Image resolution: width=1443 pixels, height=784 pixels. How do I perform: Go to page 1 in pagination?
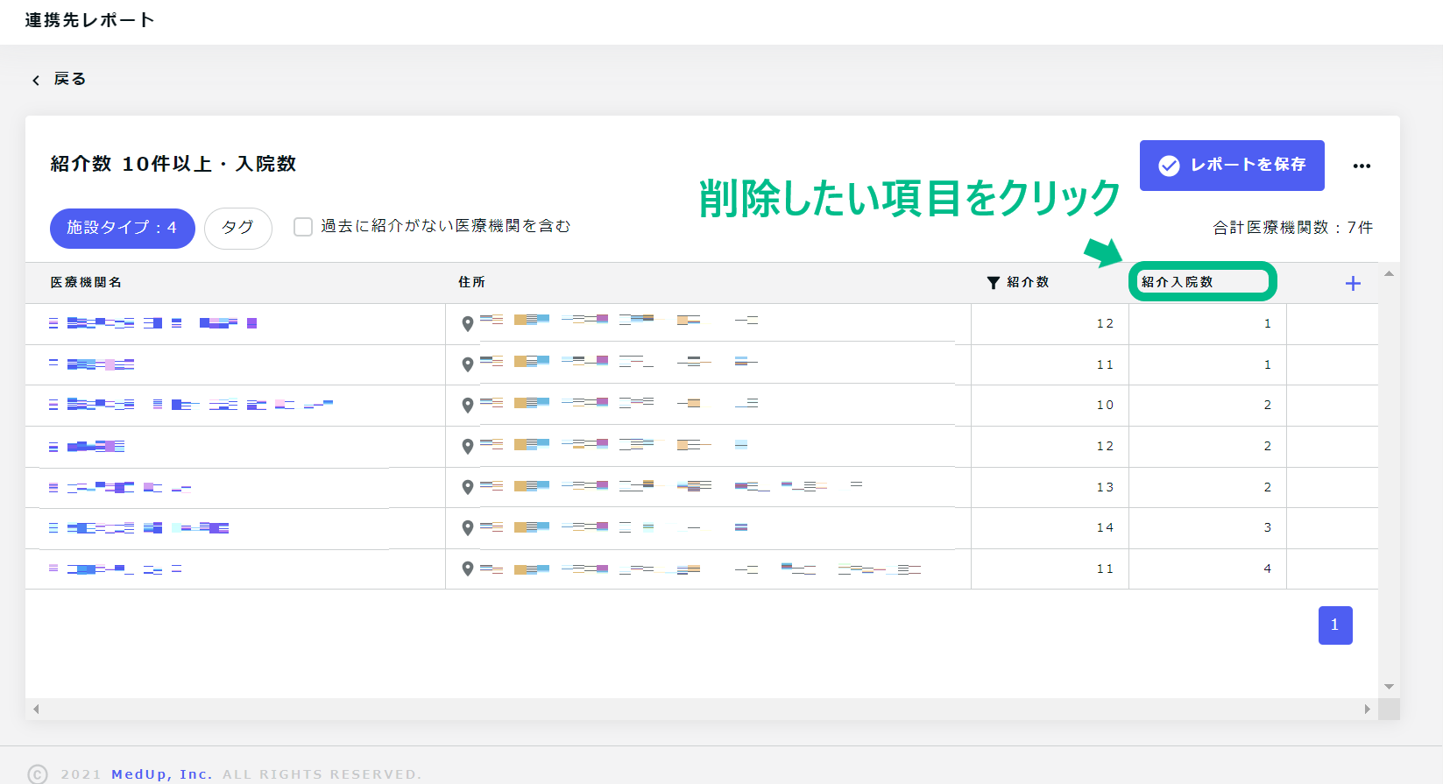pos(1335,625)
